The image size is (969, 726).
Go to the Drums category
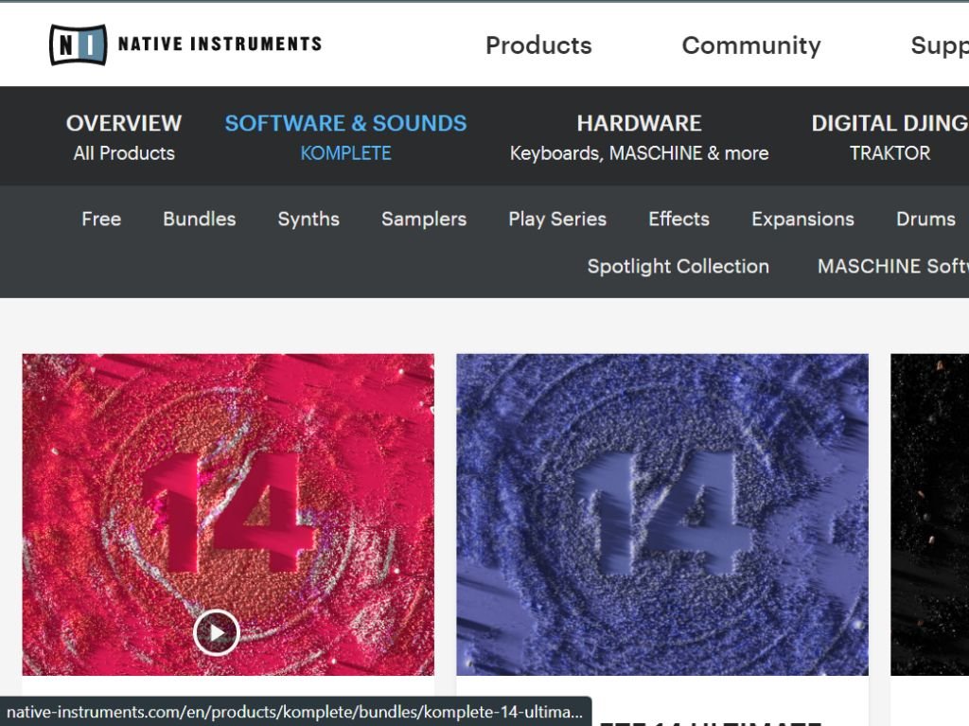[925, 219]
